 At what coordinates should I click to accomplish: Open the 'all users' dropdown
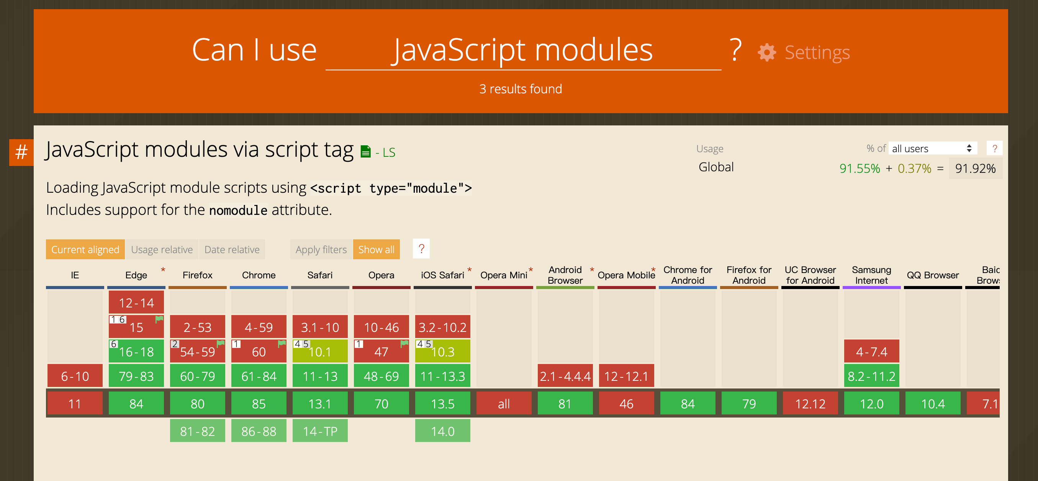click(933, 148)
